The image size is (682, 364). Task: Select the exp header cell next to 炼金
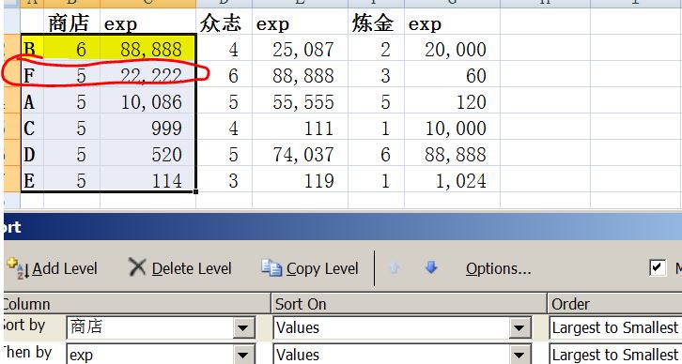coord(453,22)
